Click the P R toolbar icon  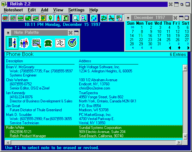click(119, 18)
